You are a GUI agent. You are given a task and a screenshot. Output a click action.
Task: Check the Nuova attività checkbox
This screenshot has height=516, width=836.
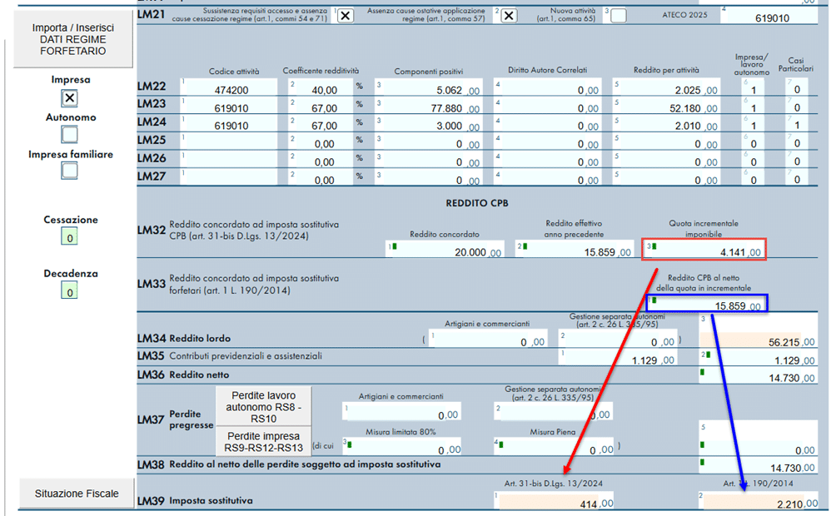pos(619,16)
